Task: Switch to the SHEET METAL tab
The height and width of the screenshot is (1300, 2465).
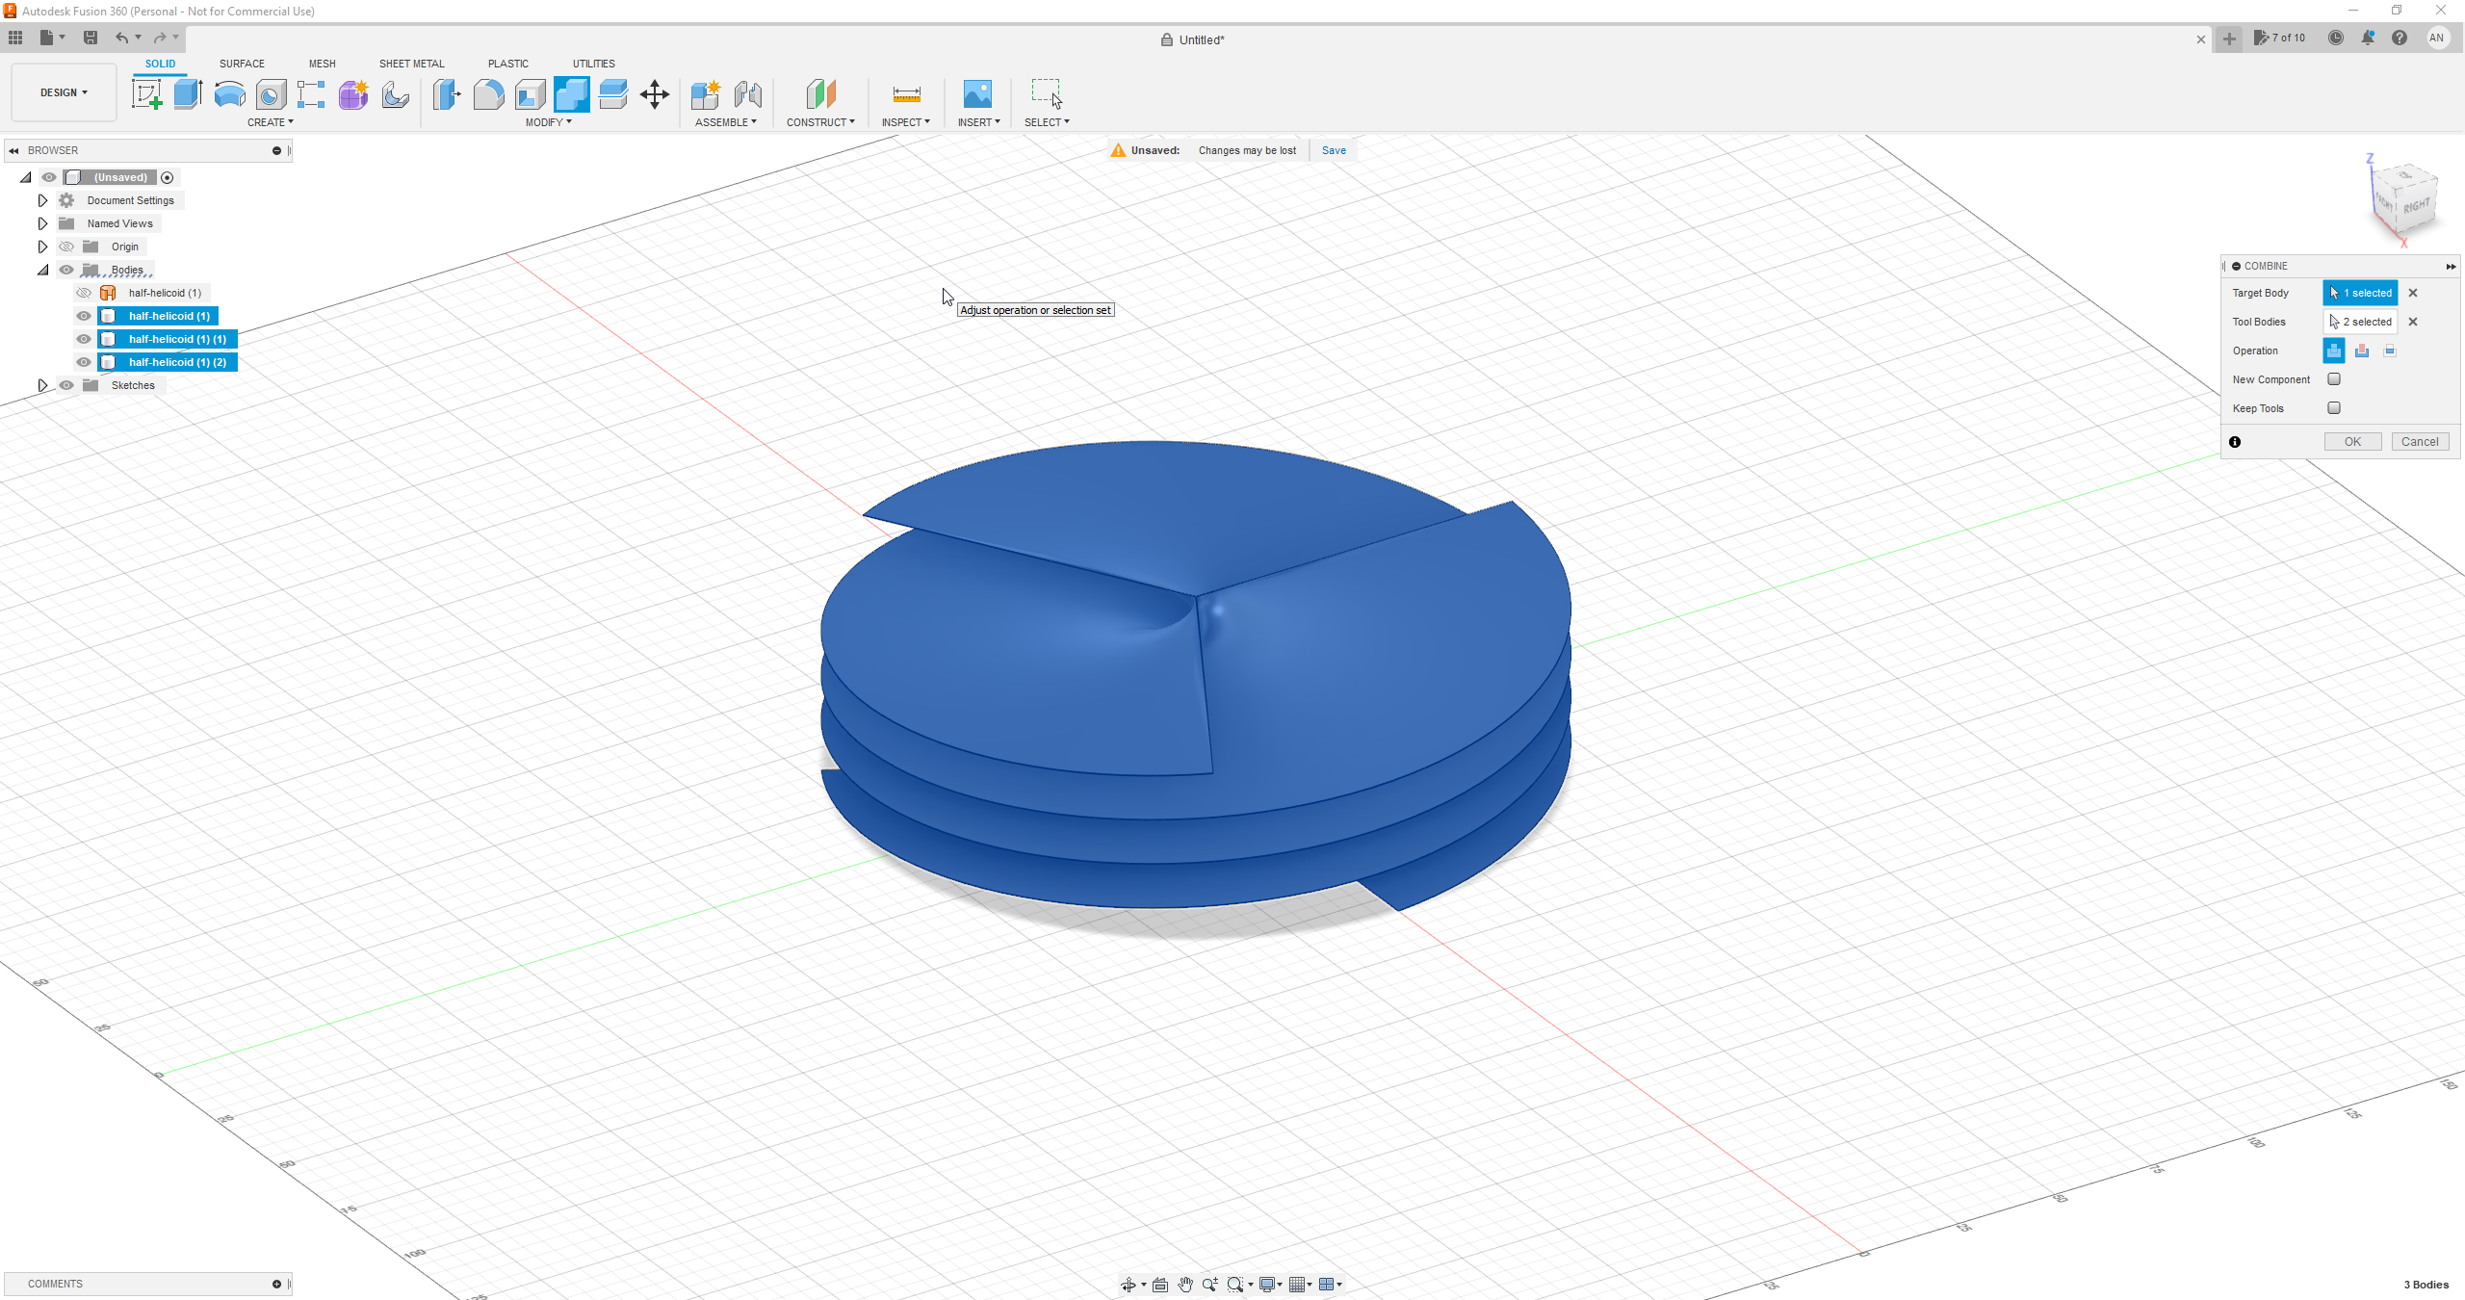Action: 411,64
